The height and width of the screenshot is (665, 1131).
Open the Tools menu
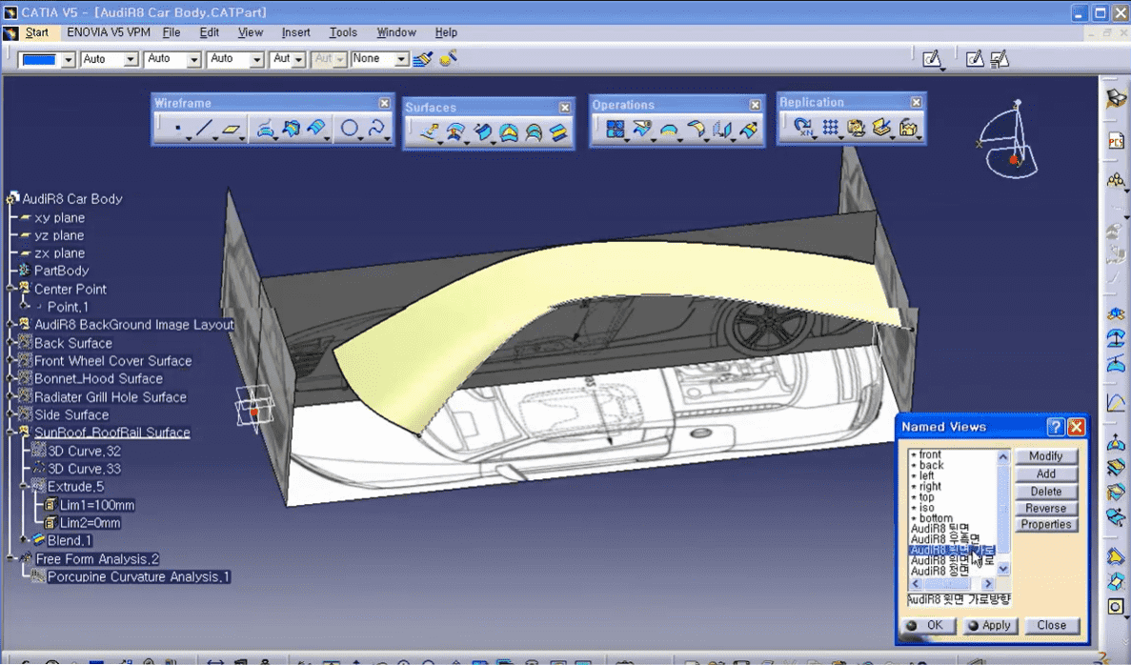(x=343, y=32)
